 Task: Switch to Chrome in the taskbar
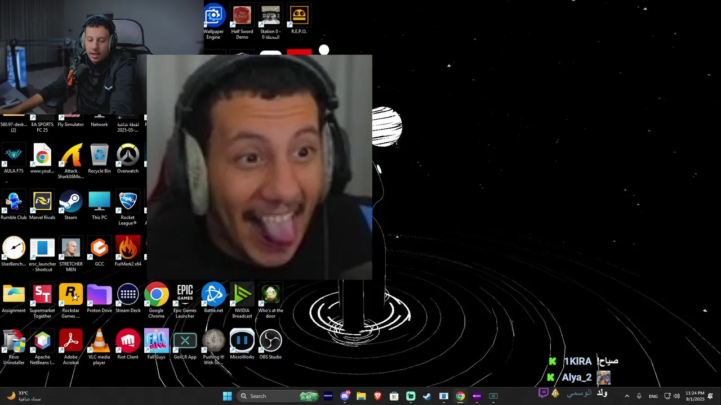(460, 396)
